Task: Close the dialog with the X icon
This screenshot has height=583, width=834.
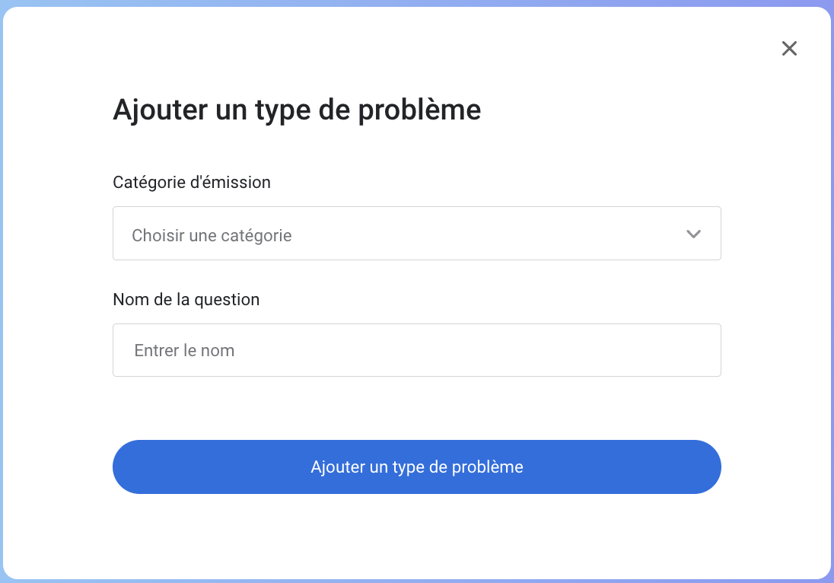Action: [x=789, y=49]
